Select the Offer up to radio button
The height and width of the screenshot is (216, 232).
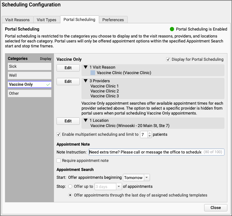[x=70, y=186]
